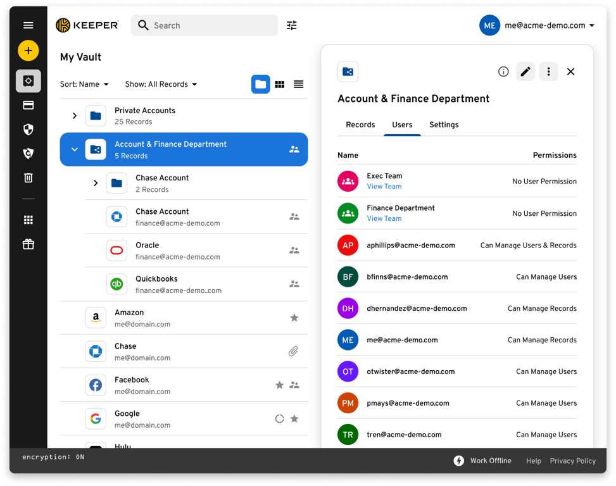Viewport: 616px width, 486px height.
Task: Open the hamburger menu in the sidebar
Action: tap(28, 25)
